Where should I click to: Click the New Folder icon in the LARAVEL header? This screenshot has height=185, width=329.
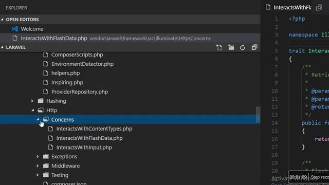(x=231, y=47)
